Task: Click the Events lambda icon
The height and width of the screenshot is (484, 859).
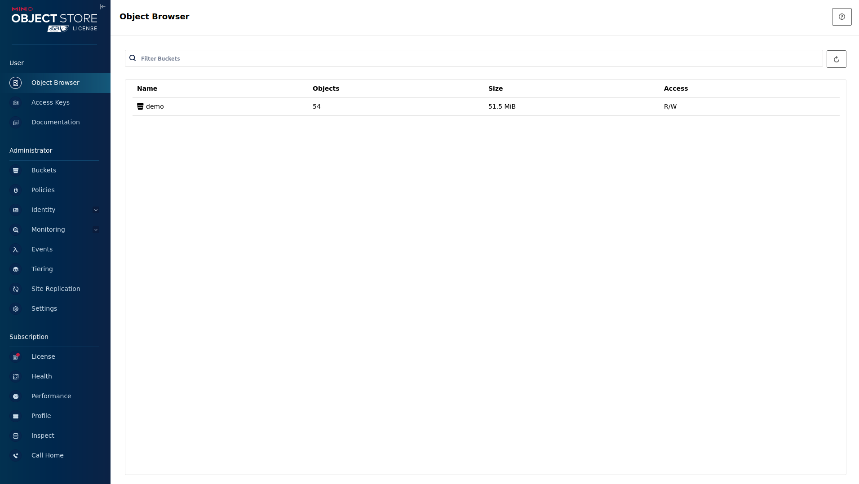Action: point(16,250)
